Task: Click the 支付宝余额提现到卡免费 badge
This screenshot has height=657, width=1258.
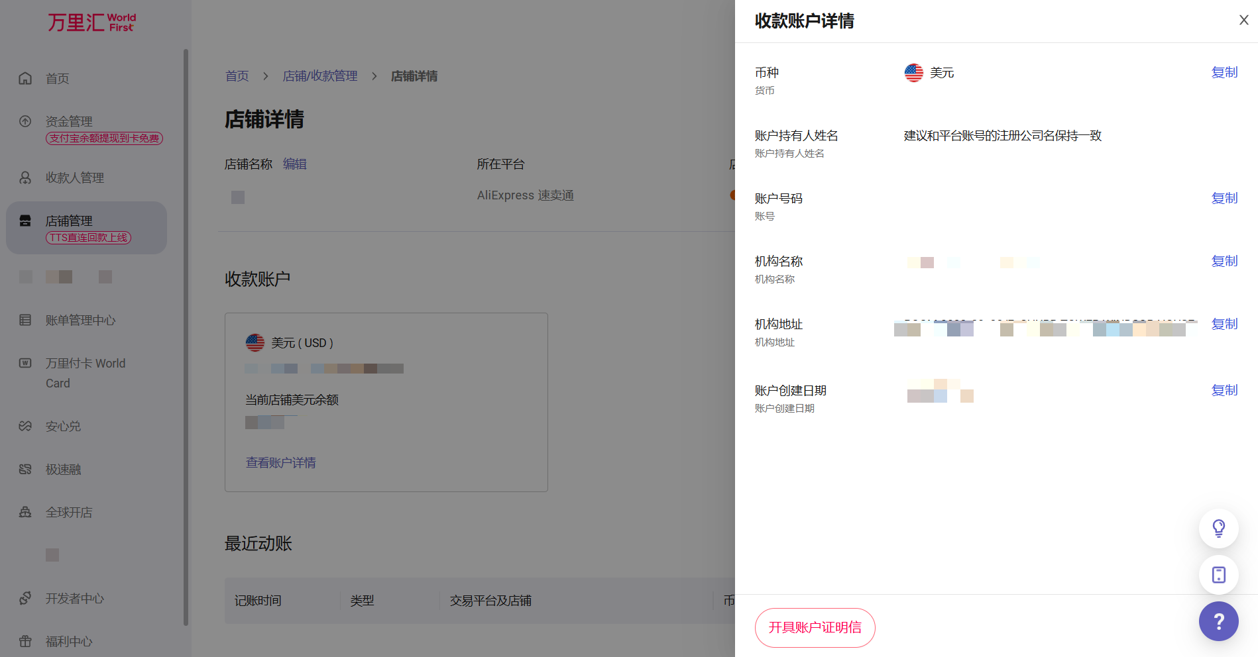Action: [x=104, y=138]
